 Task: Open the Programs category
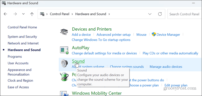(15, 56)
